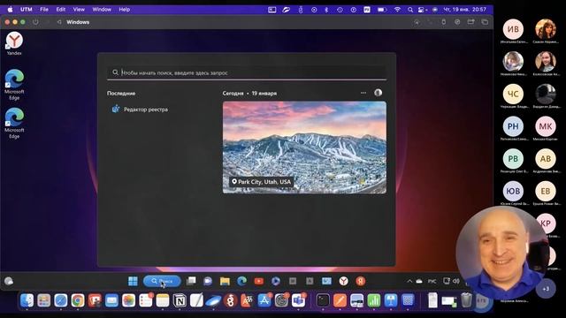Open the Window menu
Viewport: 566px width, 318px height.
click(102, 10)
